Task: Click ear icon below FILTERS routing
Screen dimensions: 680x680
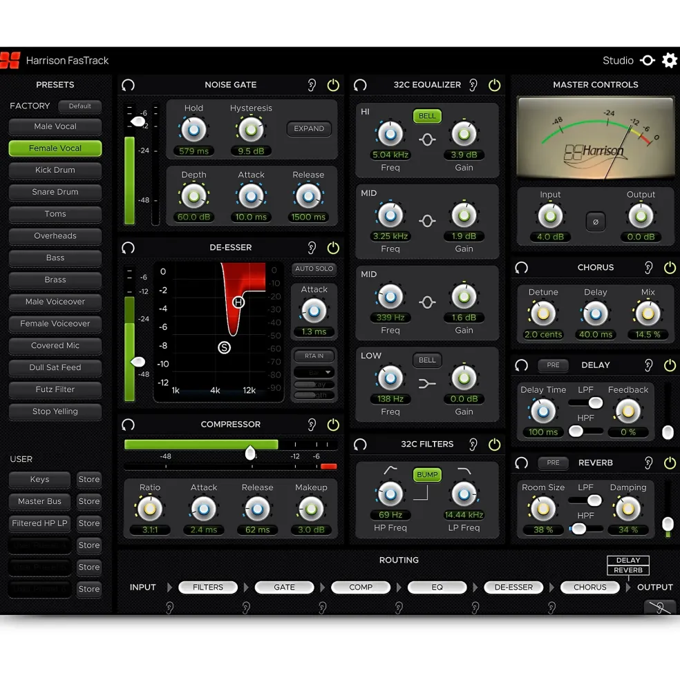Action: coord(170,608)
